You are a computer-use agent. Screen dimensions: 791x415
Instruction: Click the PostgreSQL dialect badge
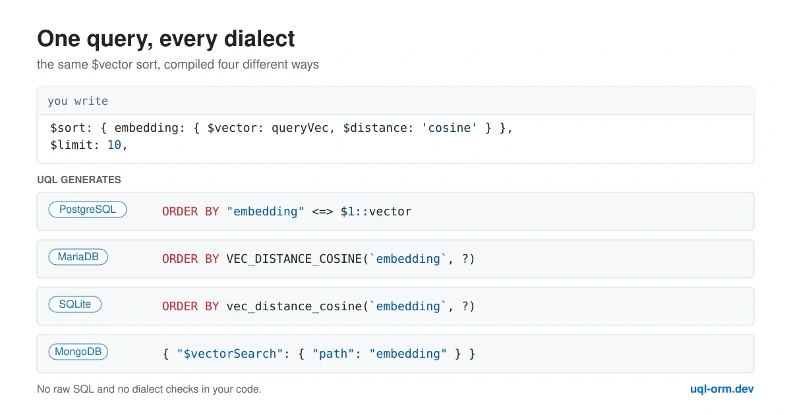[x=88, y=210]
